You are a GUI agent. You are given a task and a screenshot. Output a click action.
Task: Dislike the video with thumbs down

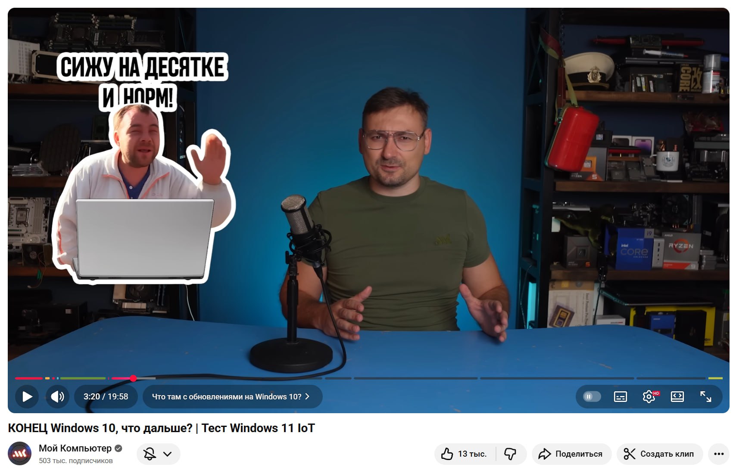[510, 454]
